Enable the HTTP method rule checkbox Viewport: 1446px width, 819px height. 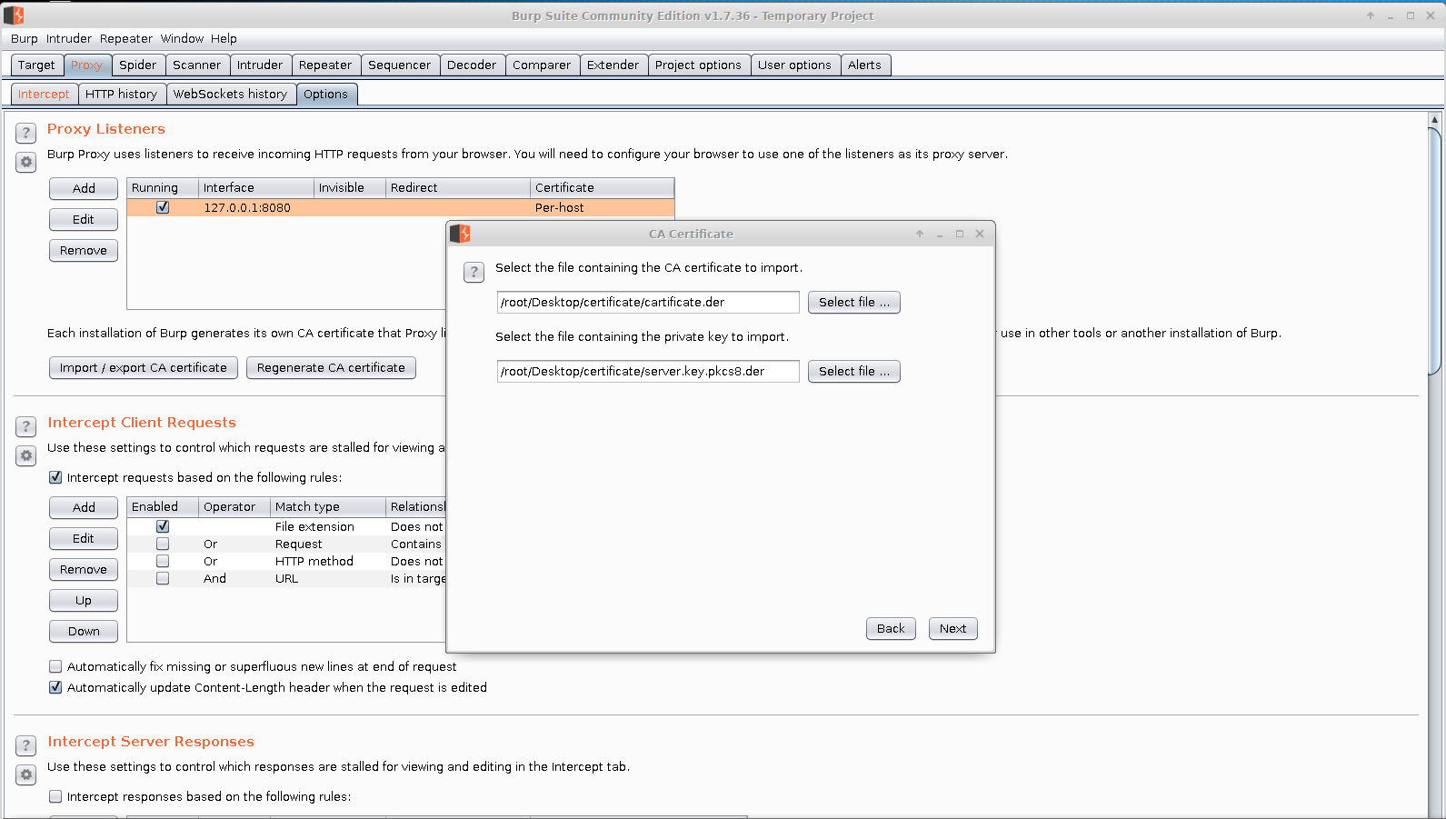pos(163,561)
